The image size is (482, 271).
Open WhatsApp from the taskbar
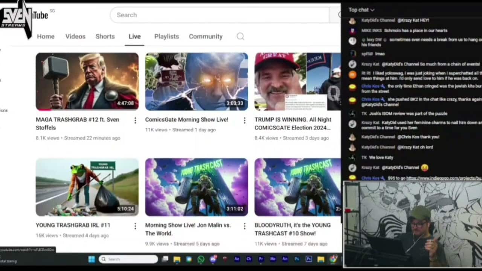[x=201, y=259]
